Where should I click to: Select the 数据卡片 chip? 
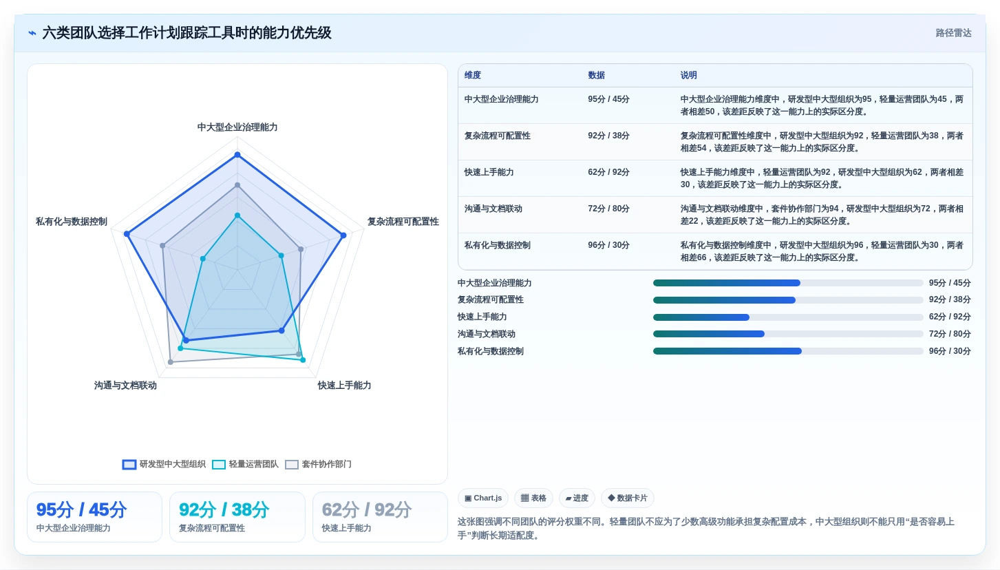tap(628, 498)
